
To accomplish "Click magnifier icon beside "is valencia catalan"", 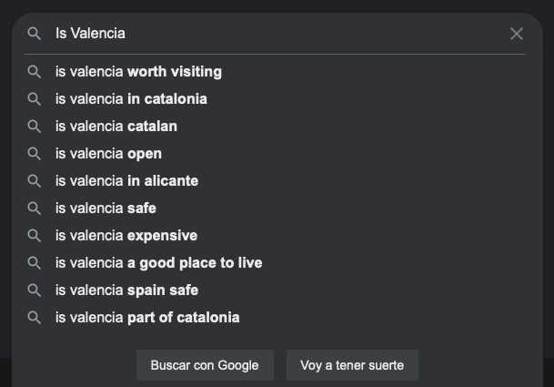I will [35, 127].
